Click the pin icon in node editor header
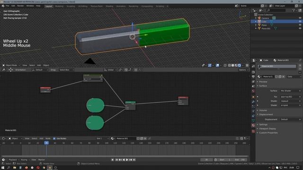Image resolution: width=303 pixels, height=170 pixels. pyautogui.click(x=150, y=138)
